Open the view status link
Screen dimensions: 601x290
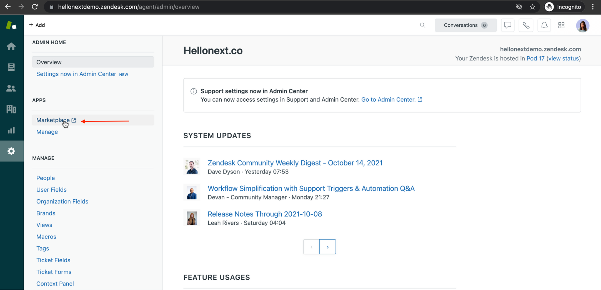point(564,58)
